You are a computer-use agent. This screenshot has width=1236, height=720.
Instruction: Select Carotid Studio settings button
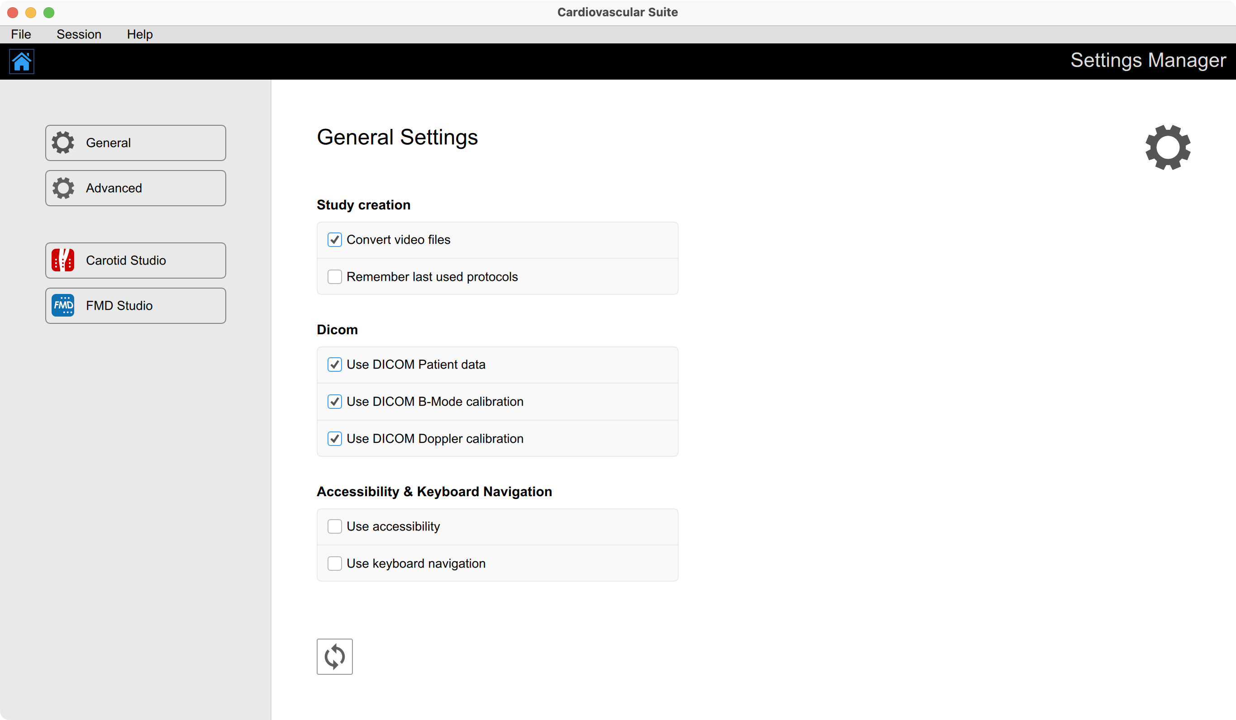click(136, 261)
